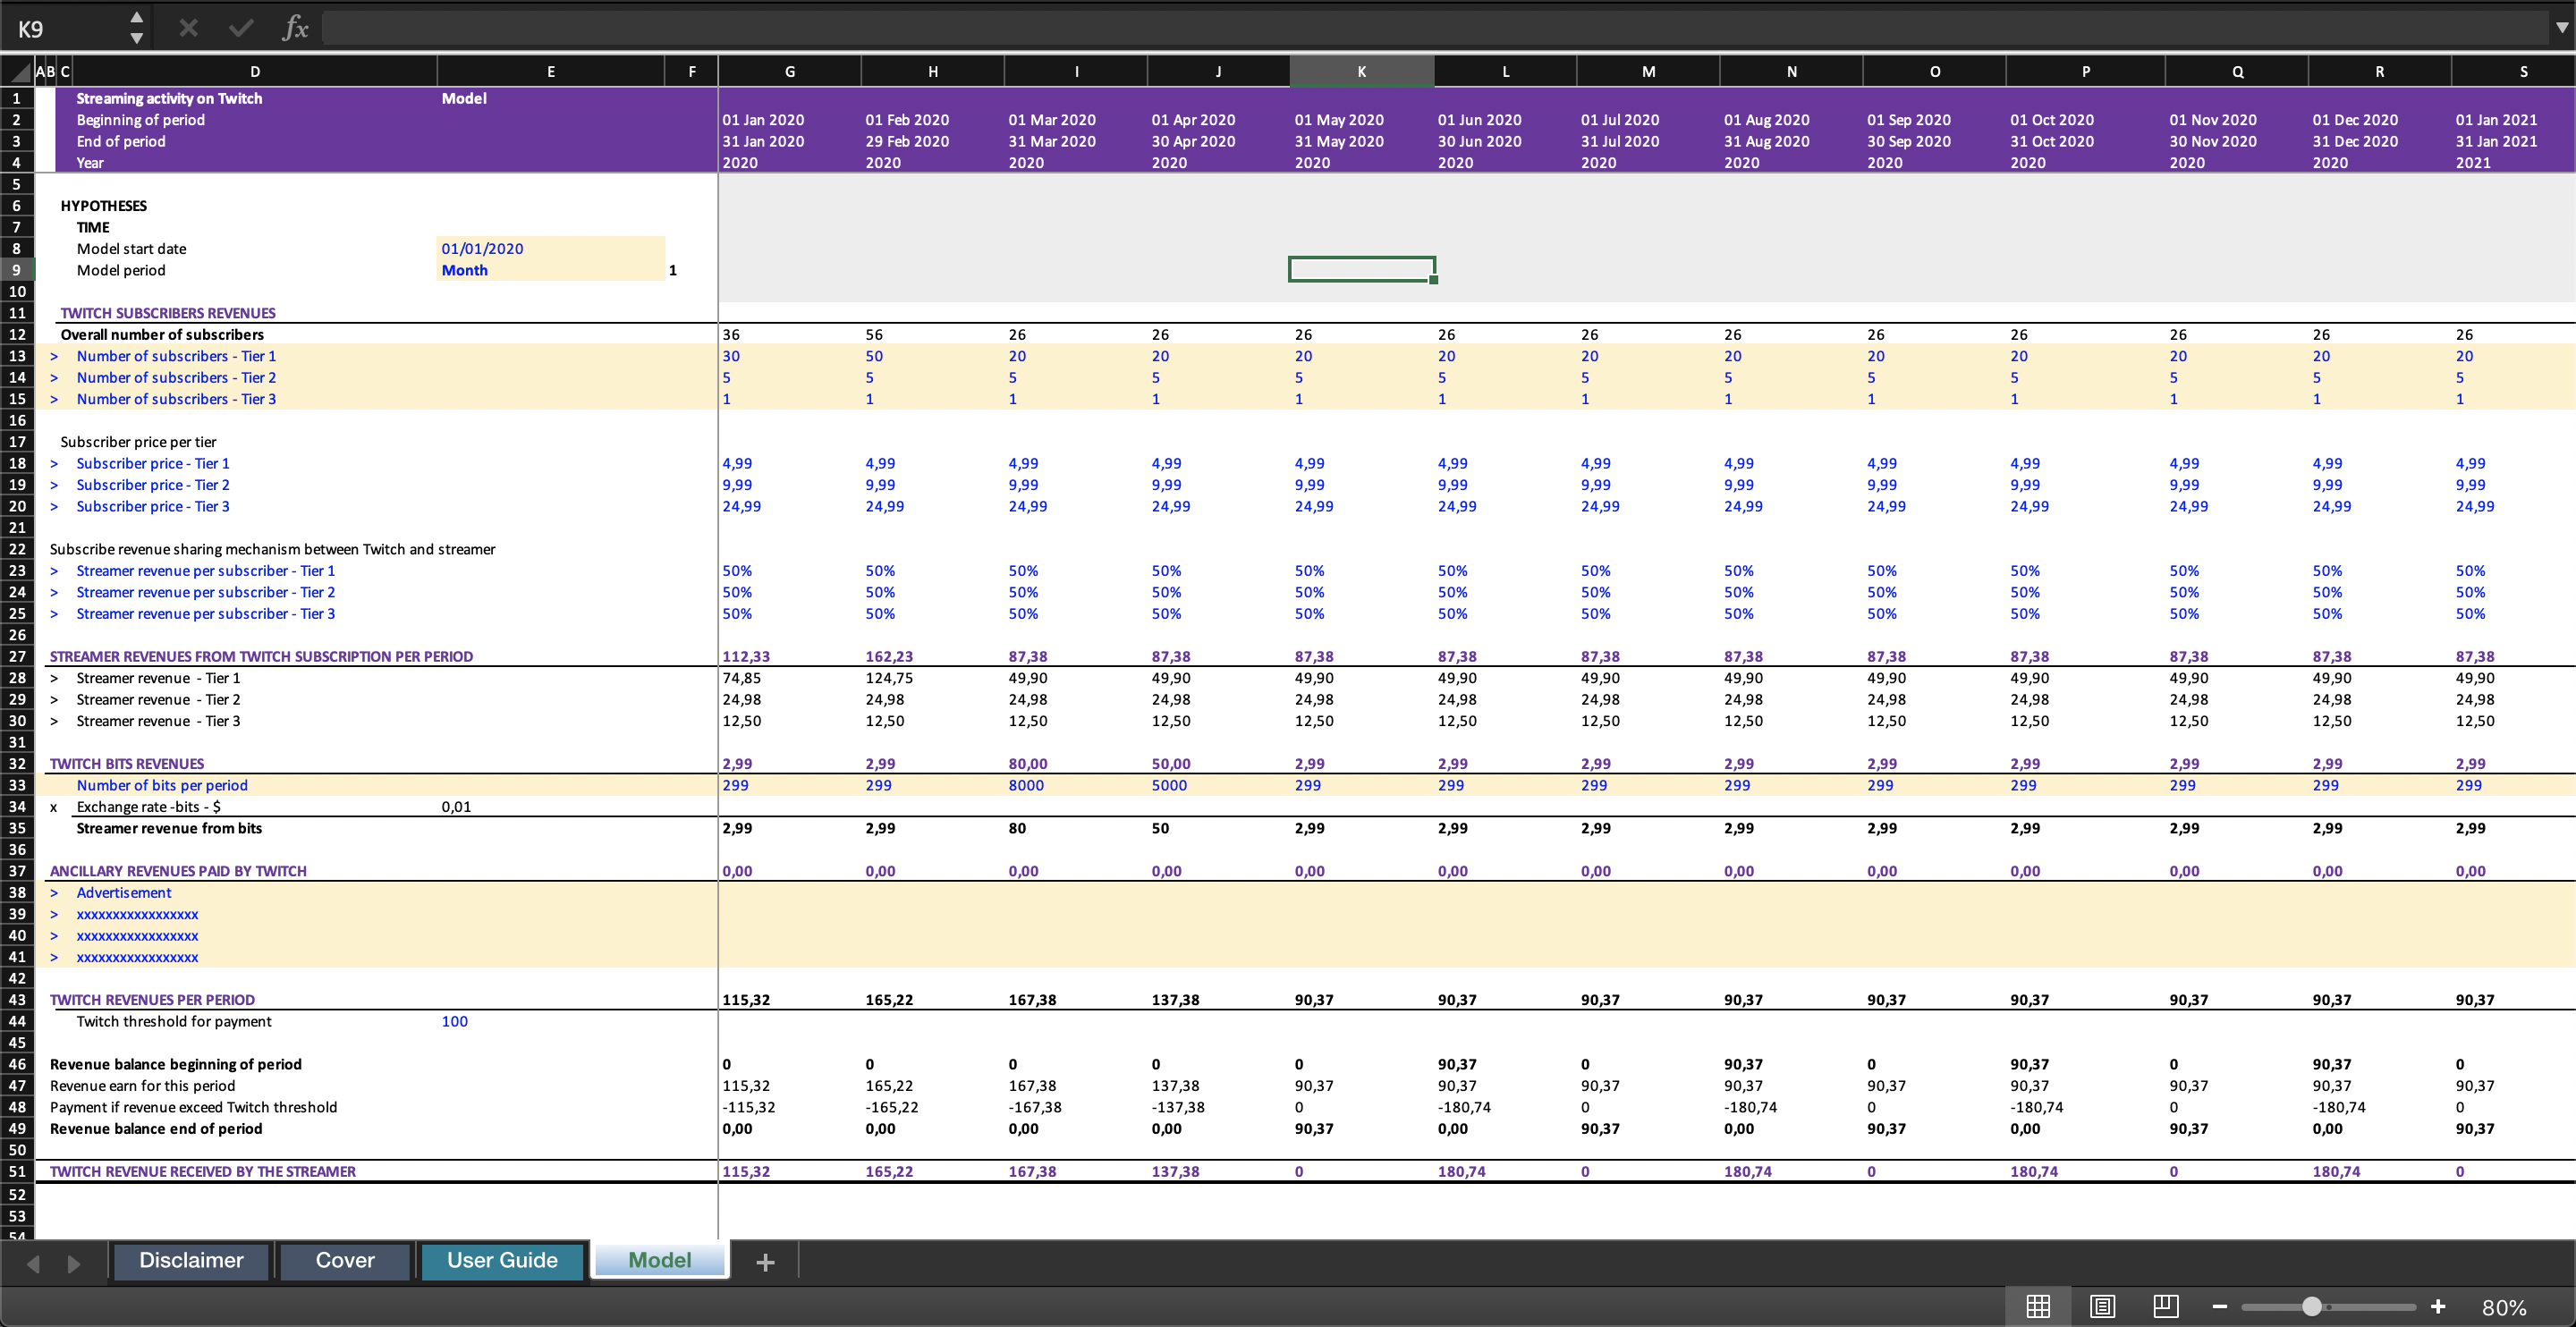Adjust the zoom slider handle

pos(2311,1306)
